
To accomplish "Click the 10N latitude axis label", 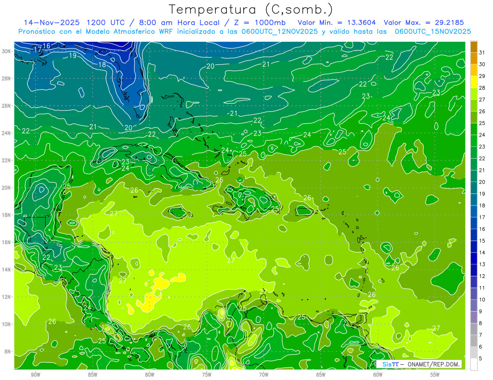I will tap(7, 324).
